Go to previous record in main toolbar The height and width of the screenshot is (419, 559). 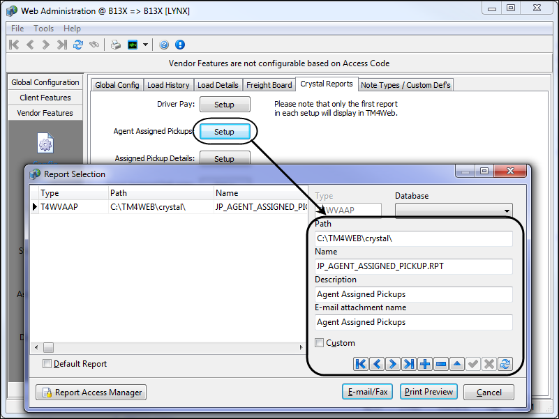tap(30, 45)
